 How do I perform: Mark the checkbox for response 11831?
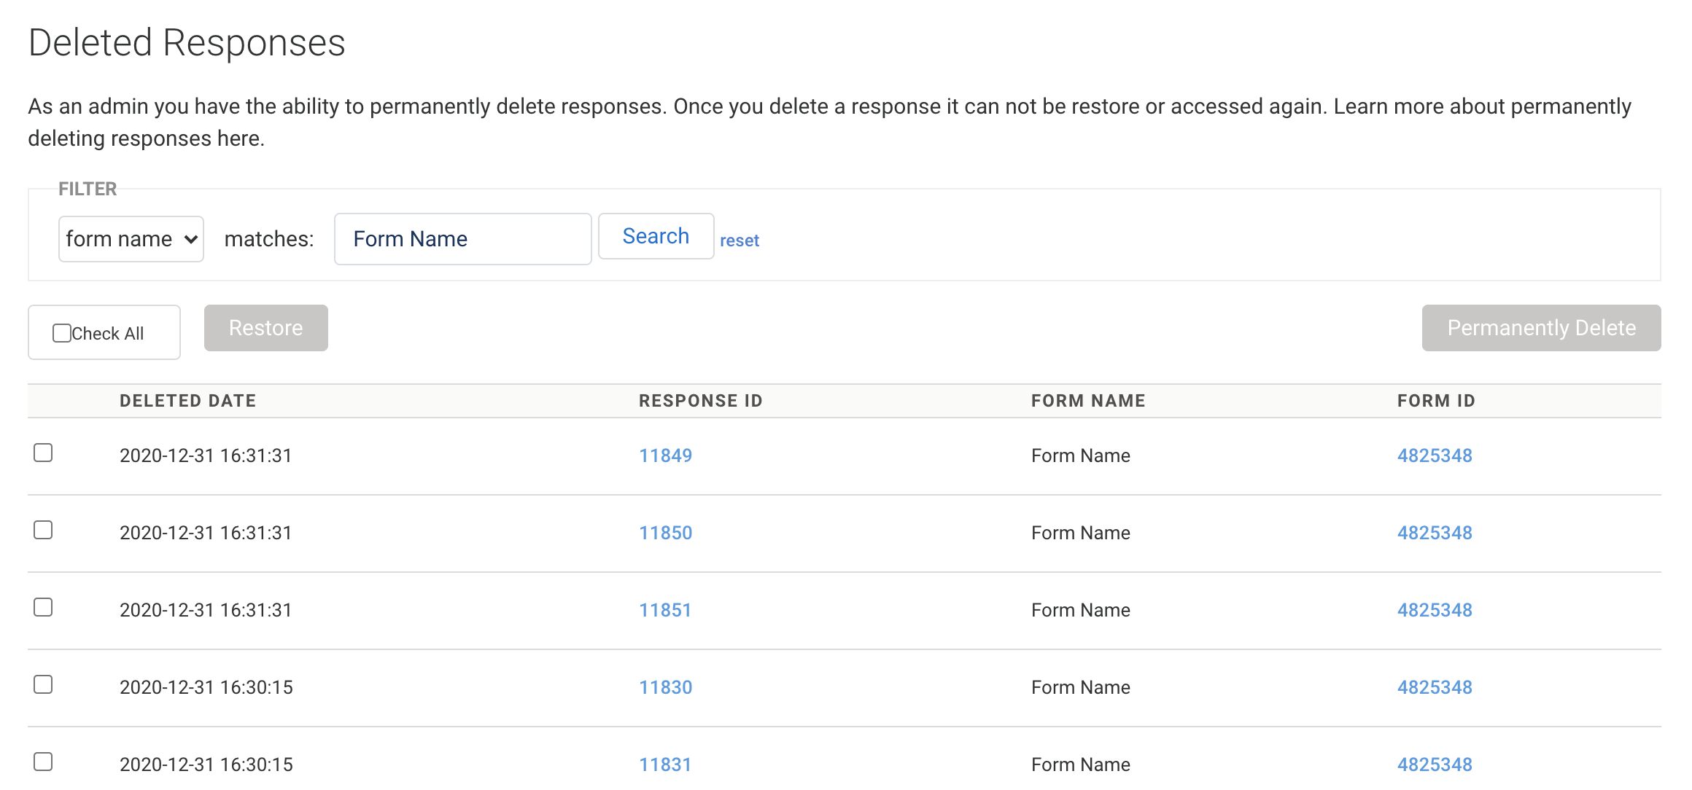[43, 762]
